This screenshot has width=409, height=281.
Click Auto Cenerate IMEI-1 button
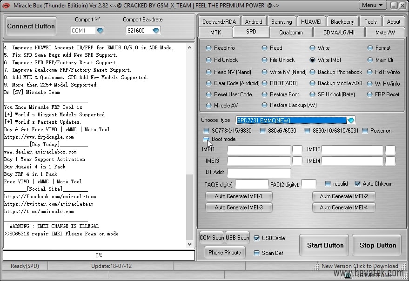239,196
